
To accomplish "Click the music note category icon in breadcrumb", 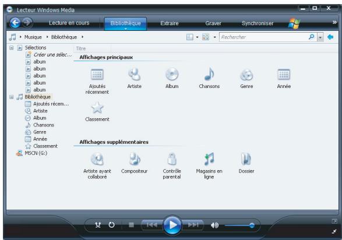I will [x=12, y=37].
